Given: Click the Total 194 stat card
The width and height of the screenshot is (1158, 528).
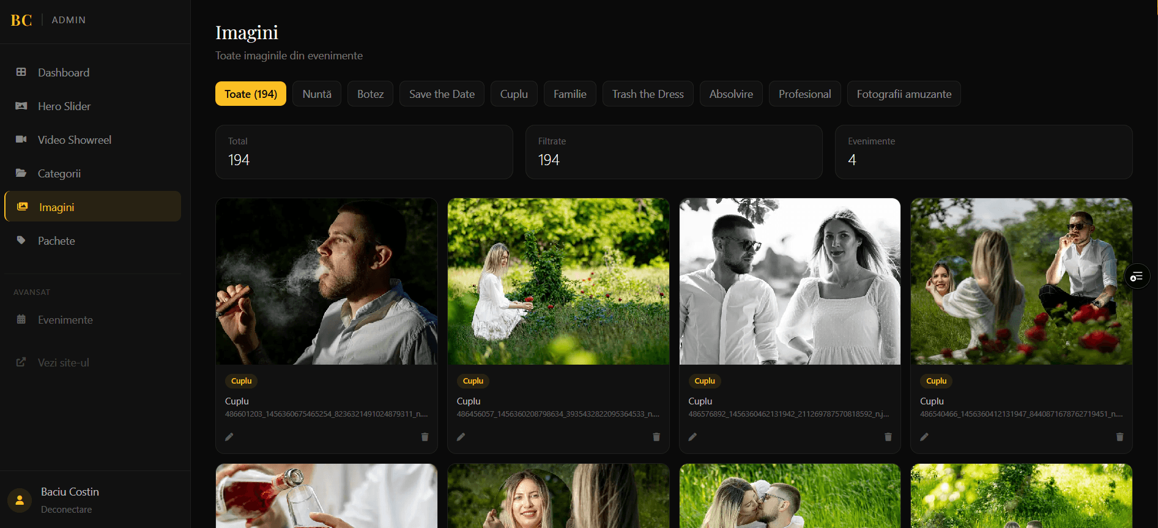Looking at the screenshot, I should [364, 152].
